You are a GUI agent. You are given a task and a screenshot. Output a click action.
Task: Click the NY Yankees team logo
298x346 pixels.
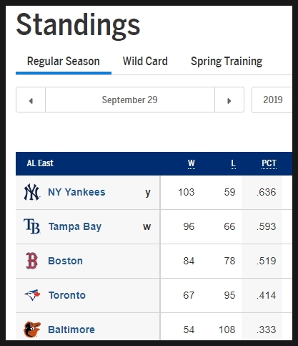click(x=31, y=192)
